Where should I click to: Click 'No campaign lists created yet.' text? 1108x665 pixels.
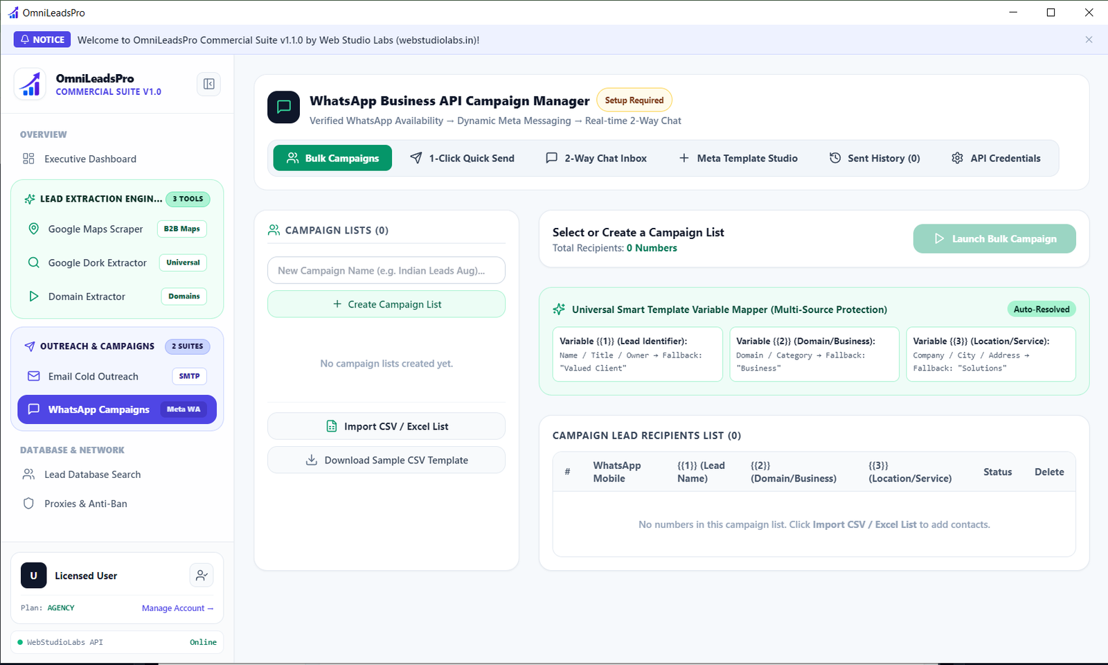coord(386,364)
